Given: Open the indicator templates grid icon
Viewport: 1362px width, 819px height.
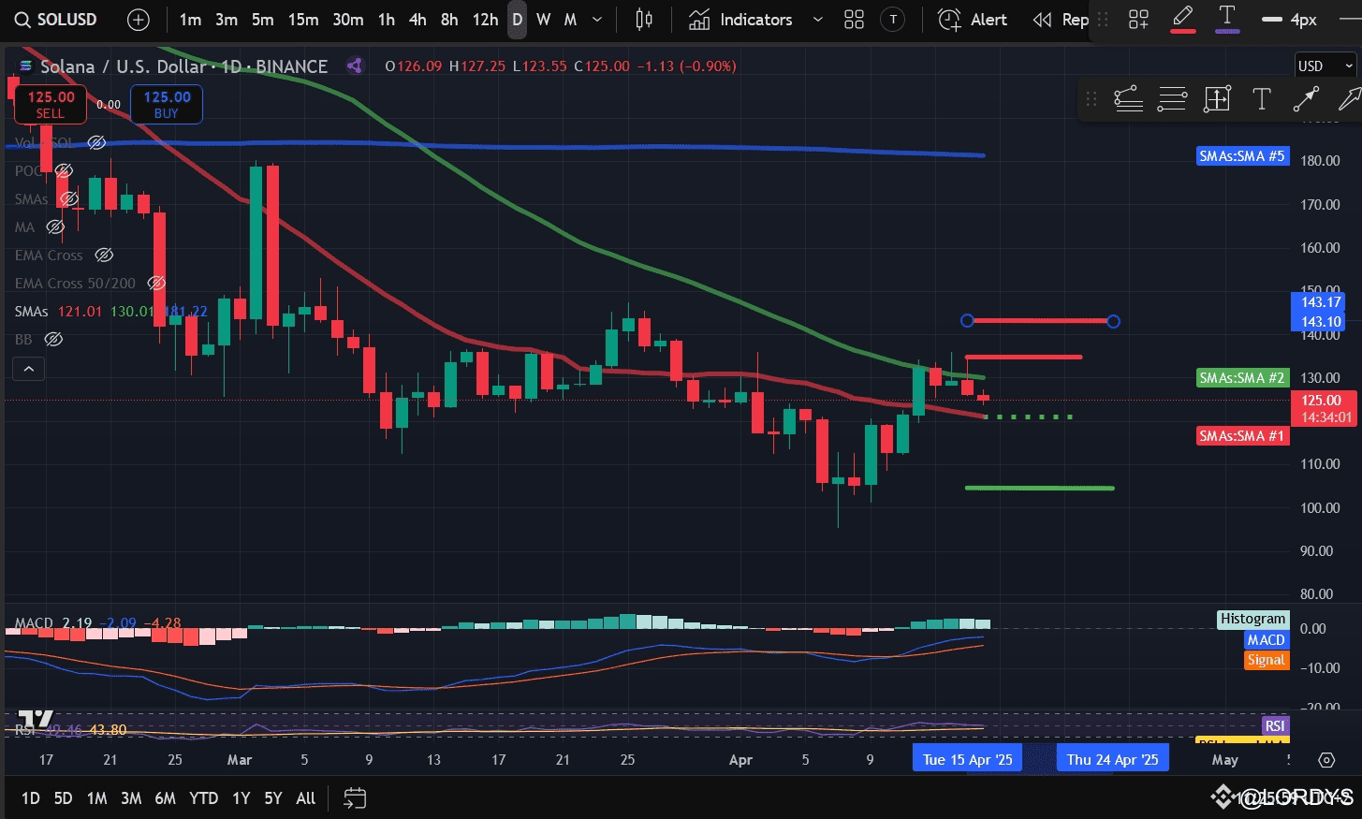Looking at the screenshot, I should coord(854,20).
